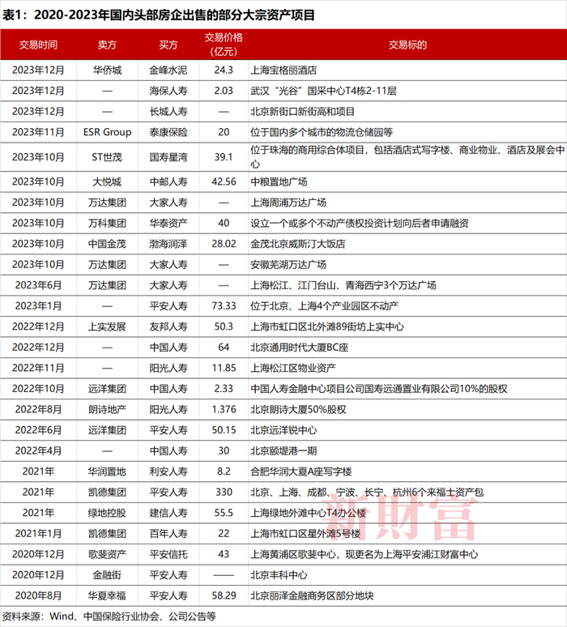Click seller cell '万科集团'

click(107, 224)
